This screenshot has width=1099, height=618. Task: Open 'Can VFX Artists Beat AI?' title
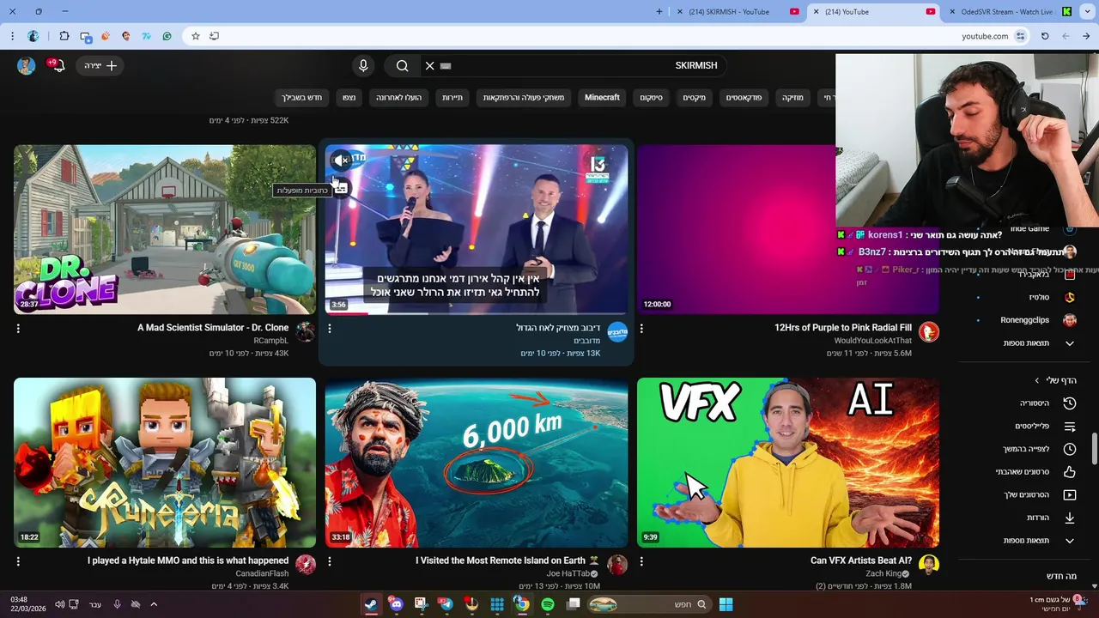(x=861, y=560)
